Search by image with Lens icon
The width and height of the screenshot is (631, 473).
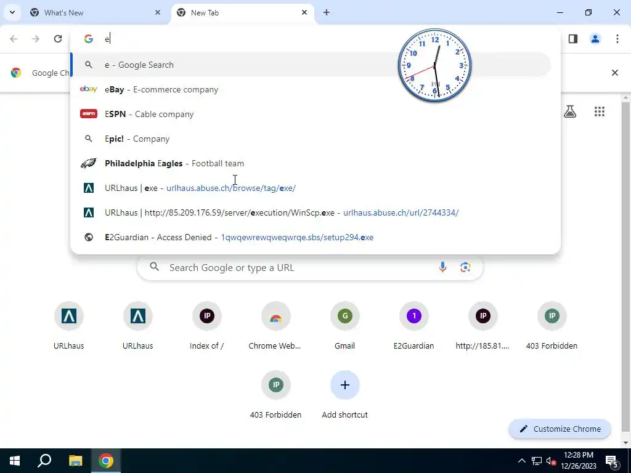(x=465, y=267)
